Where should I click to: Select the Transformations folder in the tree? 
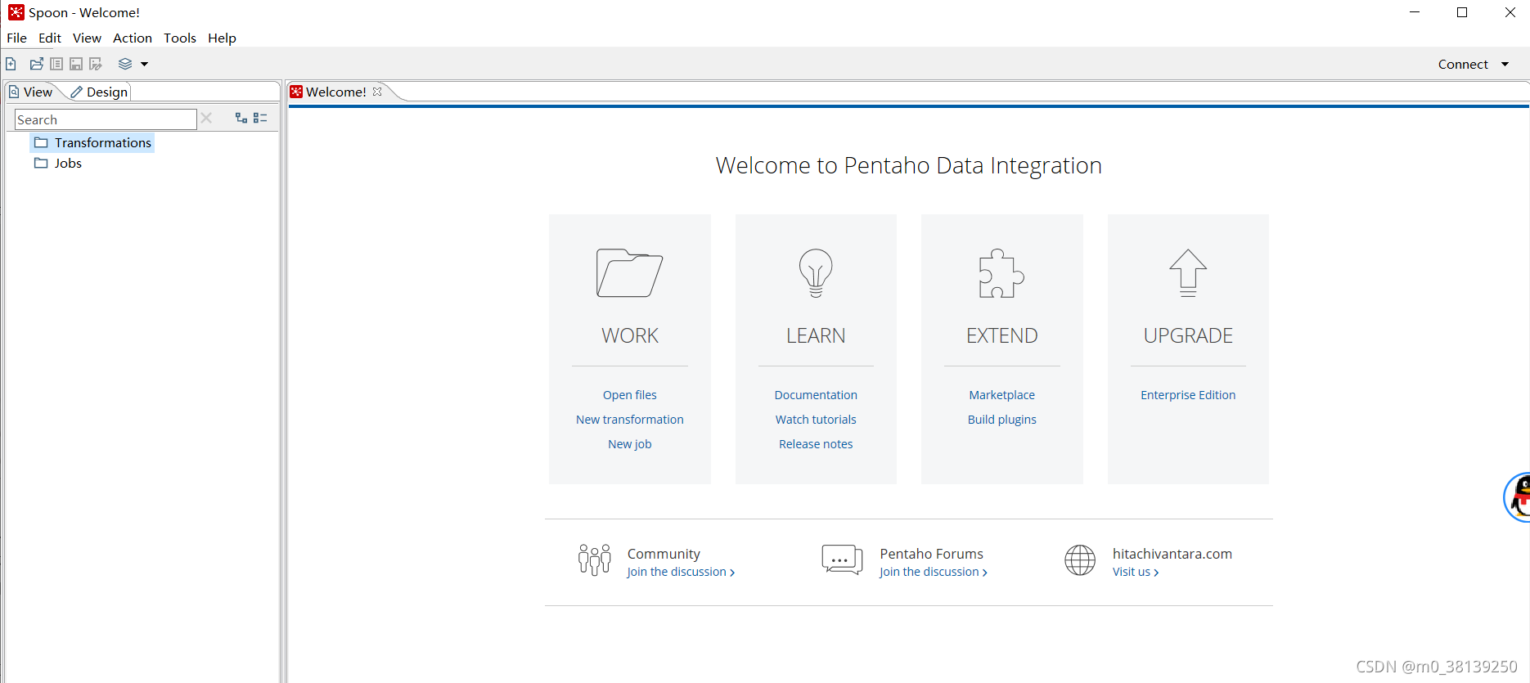pyautogui.click(x=92, y=142)
